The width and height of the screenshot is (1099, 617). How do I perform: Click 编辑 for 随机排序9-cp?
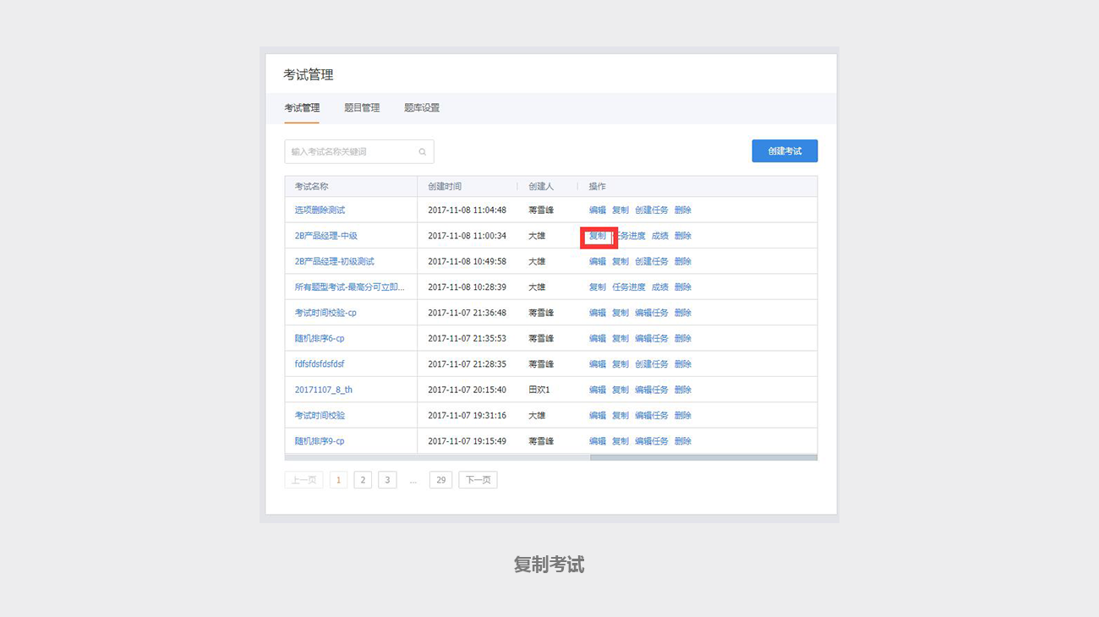coord(598,441)
